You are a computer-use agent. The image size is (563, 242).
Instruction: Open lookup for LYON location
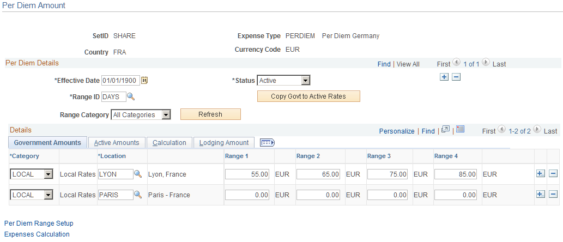pyautogui.click(x=138, y=174)
